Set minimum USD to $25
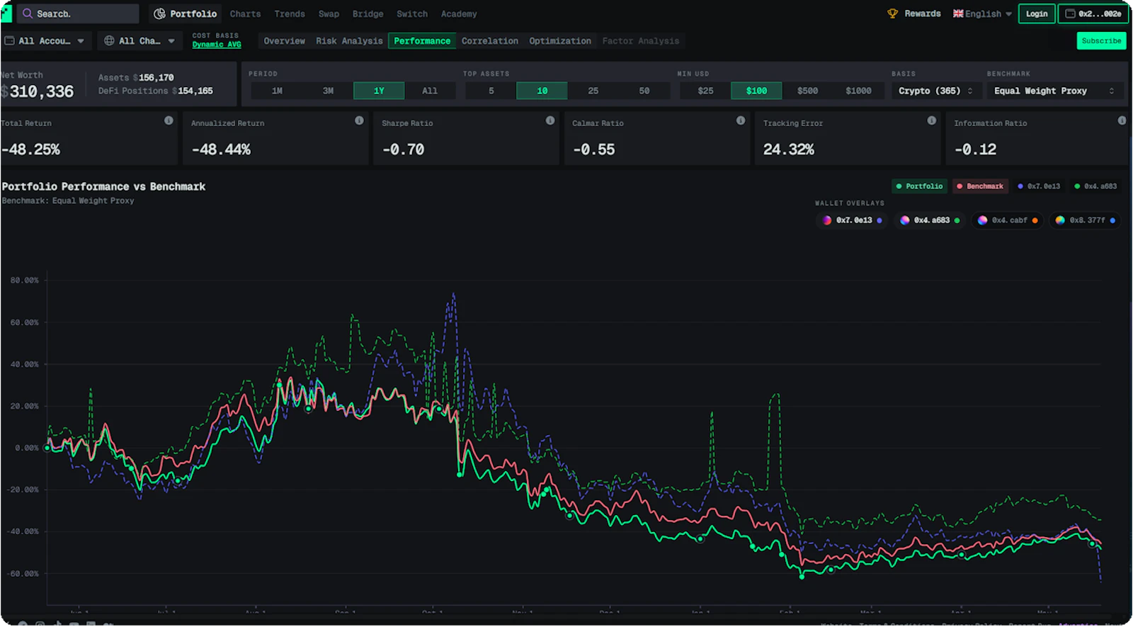This screenshot has width=1133, height=627. (705, 91)
